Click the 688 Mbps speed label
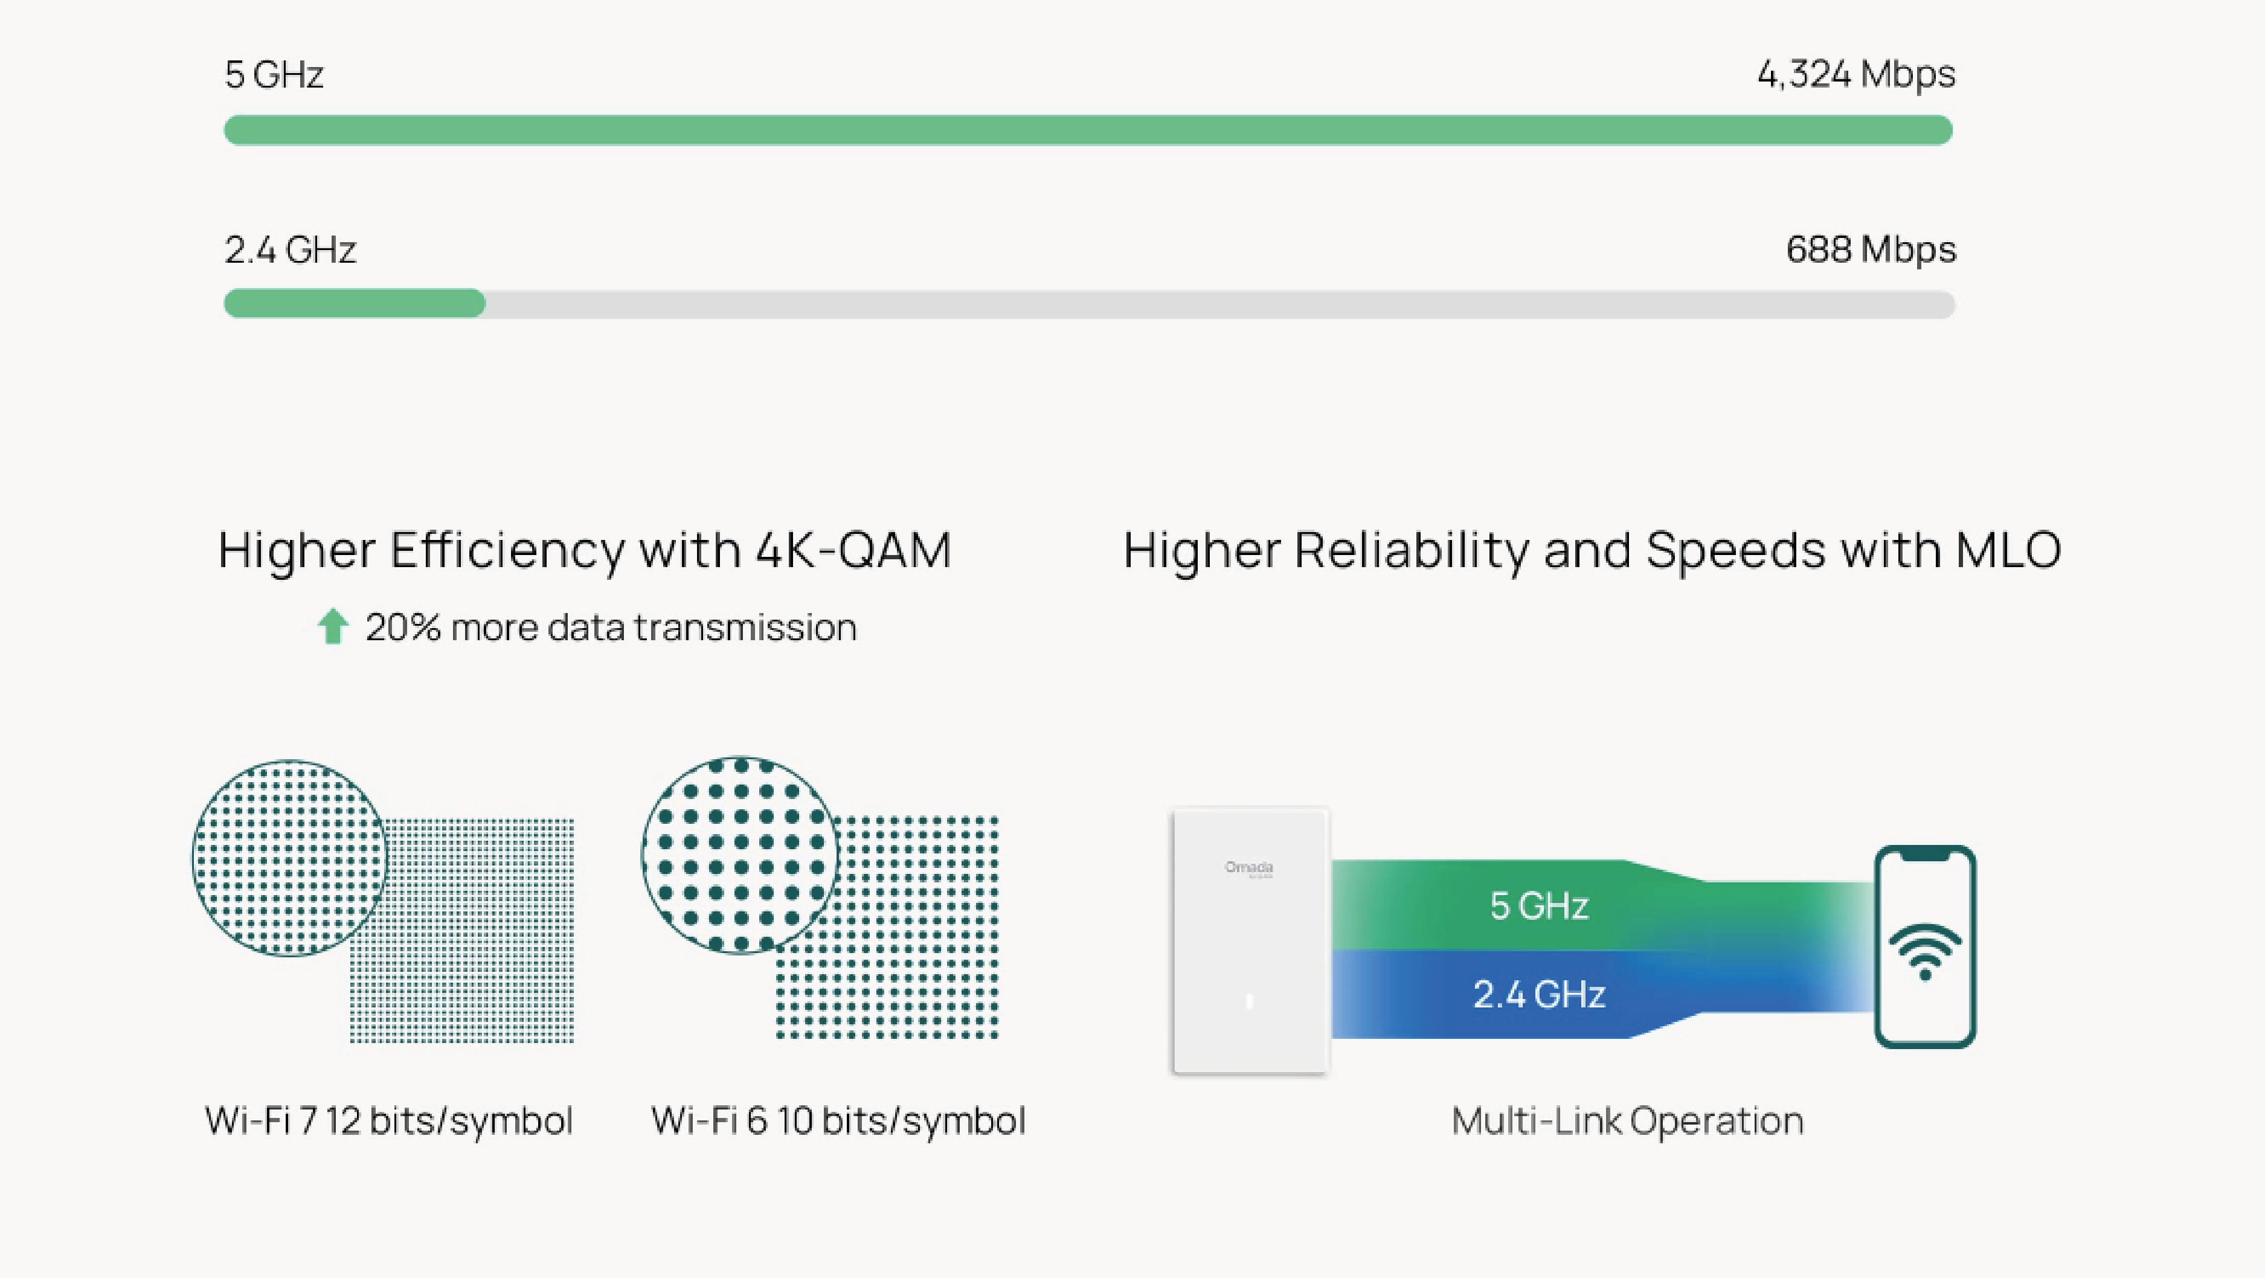The image size is (2265, 1278). (1870, 249)
